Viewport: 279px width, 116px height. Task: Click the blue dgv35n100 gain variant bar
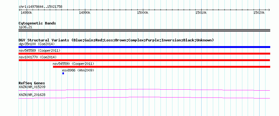tap(144, 47)
